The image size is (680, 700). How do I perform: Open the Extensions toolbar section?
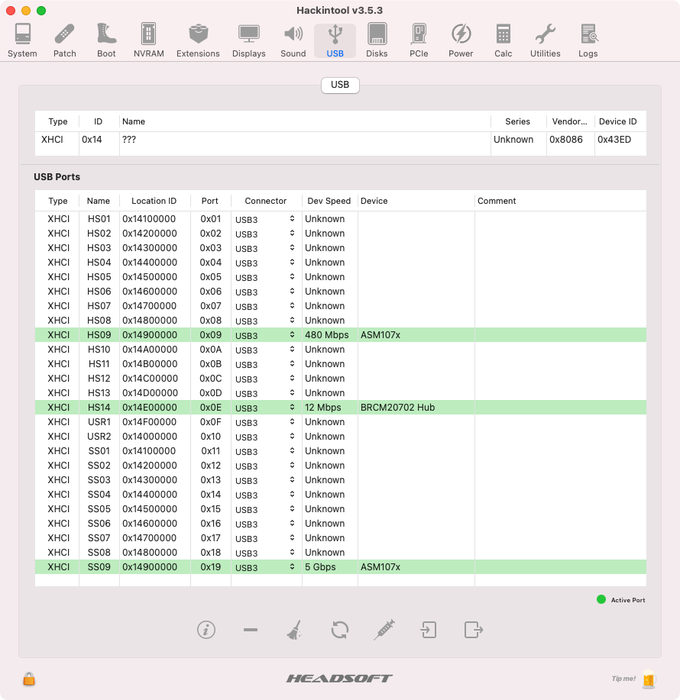pos(198,40)
